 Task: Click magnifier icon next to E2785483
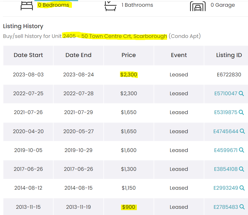click(242, 207)
